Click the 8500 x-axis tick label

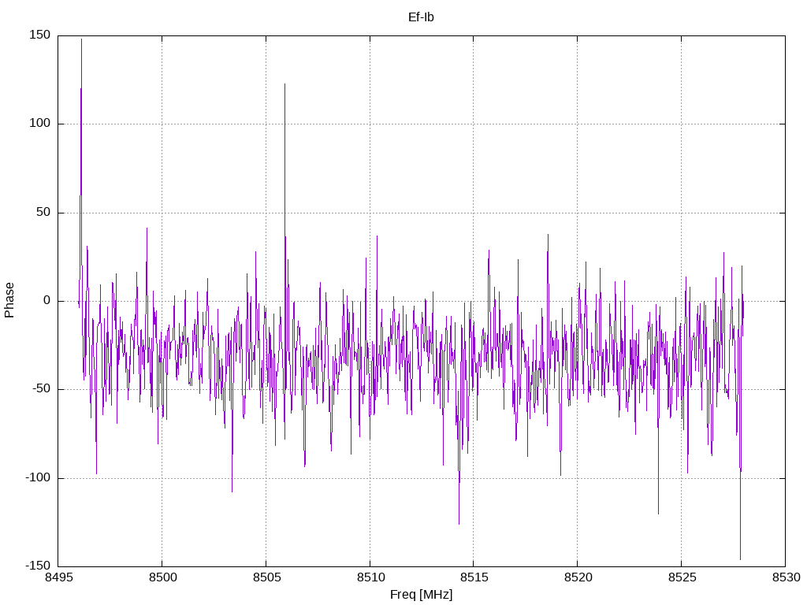162,577
